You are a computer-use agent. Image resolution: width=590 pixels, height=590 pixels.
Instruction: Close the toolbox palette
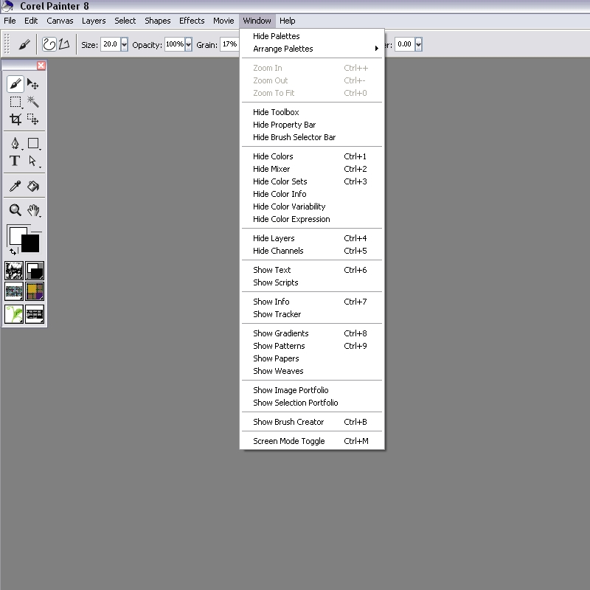[41, 66]
